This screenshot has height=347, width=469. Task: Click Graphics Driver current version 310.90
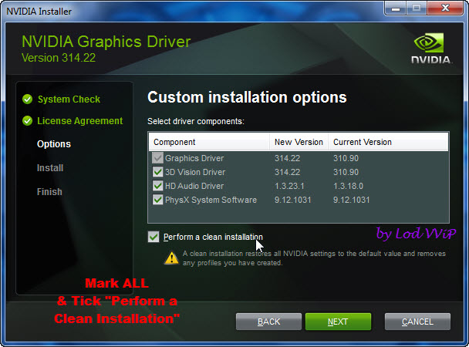click(346, 158)
